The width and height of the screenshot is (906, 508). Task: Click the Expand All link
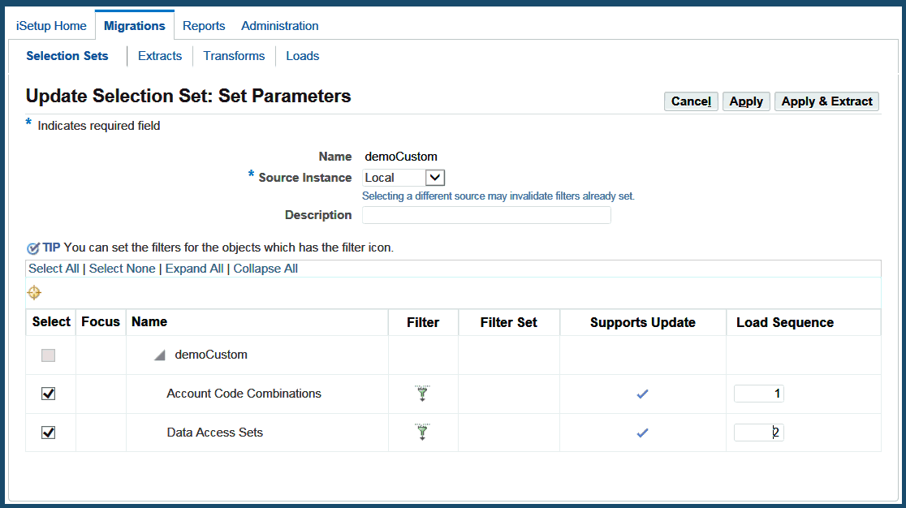[x=194, y=269]
